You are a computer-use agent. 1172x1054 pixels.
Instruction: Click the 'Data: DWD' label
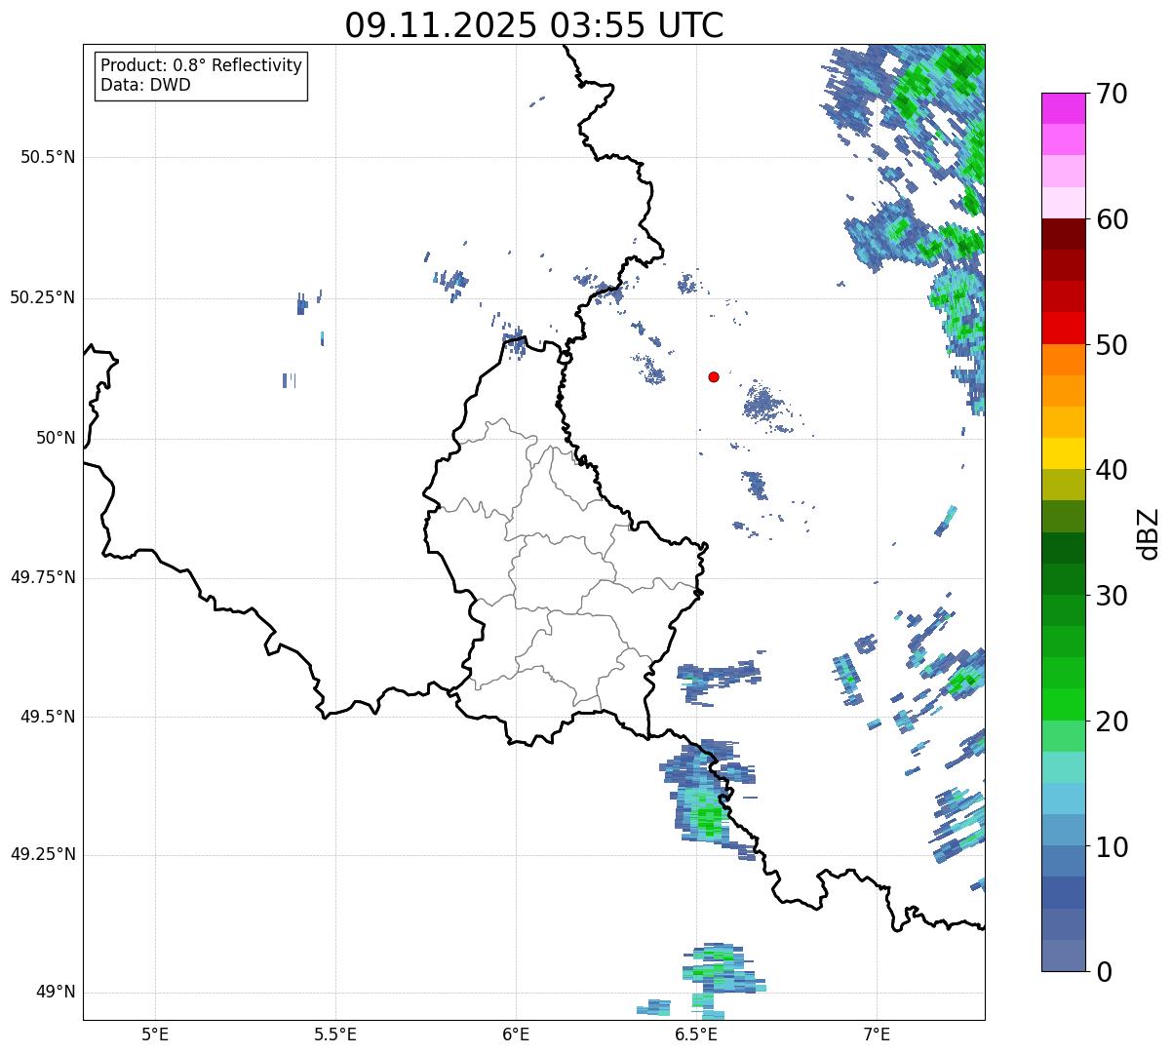pos(145,85)
